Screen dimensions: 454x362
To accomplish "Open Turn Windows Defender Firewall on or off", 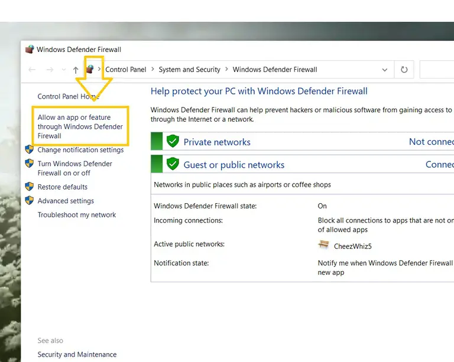I will coord(74,168).
